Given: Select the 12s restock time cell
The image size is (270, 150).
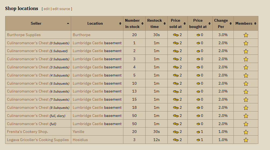Looking at the screenshot, I should pyautogui.click(x=157, y=140).
